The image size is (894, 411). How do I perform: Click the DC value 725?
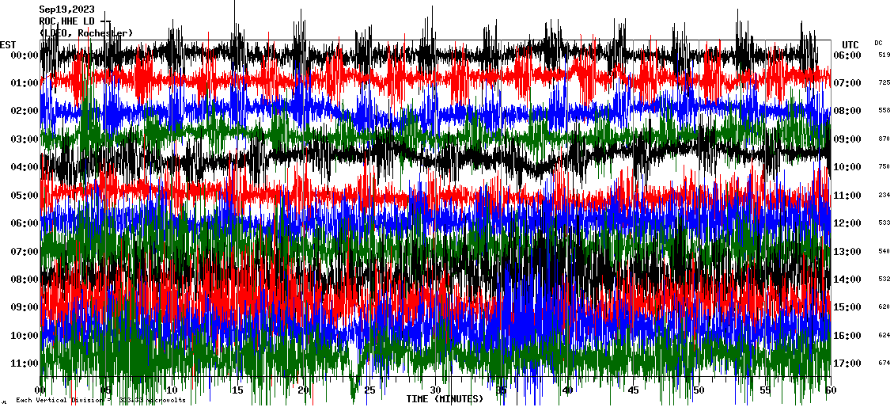tap(885, 83)
